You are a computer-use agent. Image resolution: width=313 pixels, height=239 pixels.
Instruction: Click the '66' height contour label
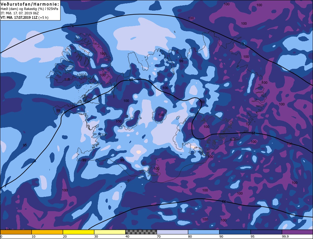point(224,202)
